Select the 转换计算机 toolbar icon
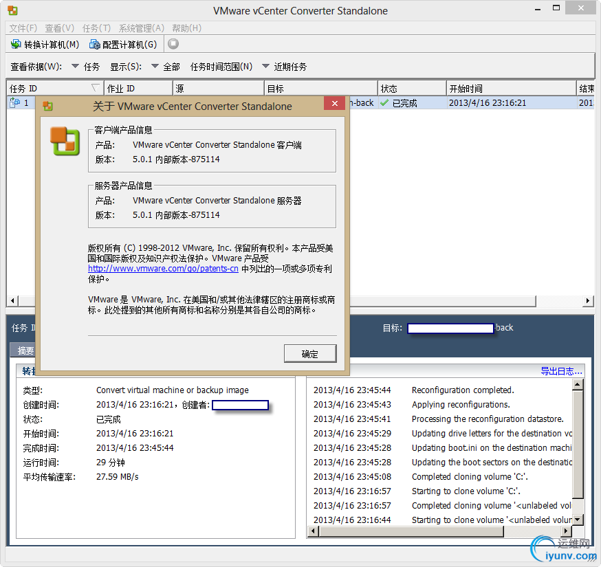 coord(15,43)
